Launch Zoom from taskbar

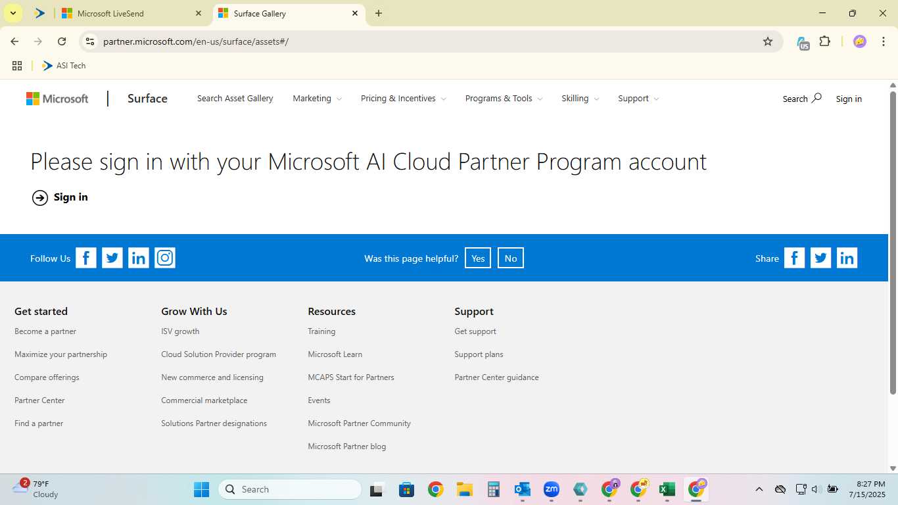(551, 489)
